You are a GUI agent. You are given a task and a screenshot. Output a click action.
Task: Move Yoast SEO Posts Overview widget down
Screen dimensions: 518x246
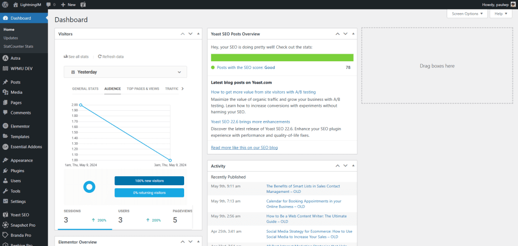click(346, 34)
